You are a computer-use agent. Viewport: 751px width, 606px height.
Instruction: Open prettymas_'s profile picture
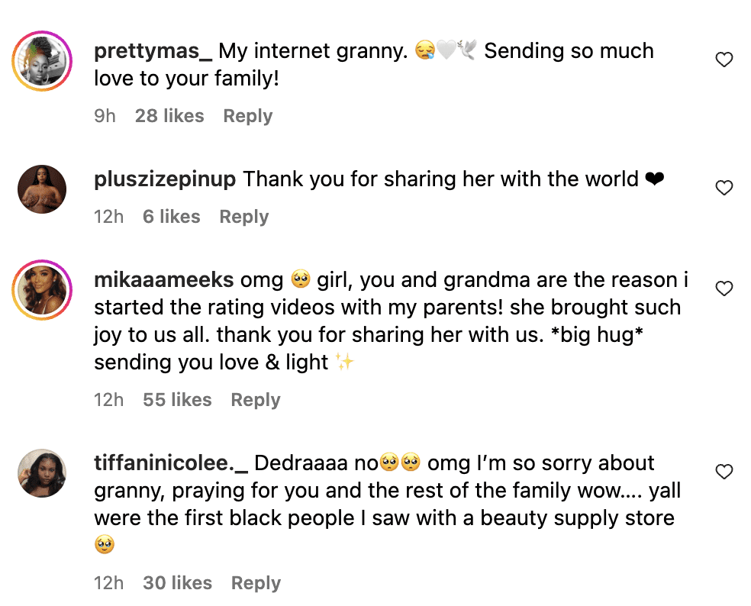tap(42, 60)
